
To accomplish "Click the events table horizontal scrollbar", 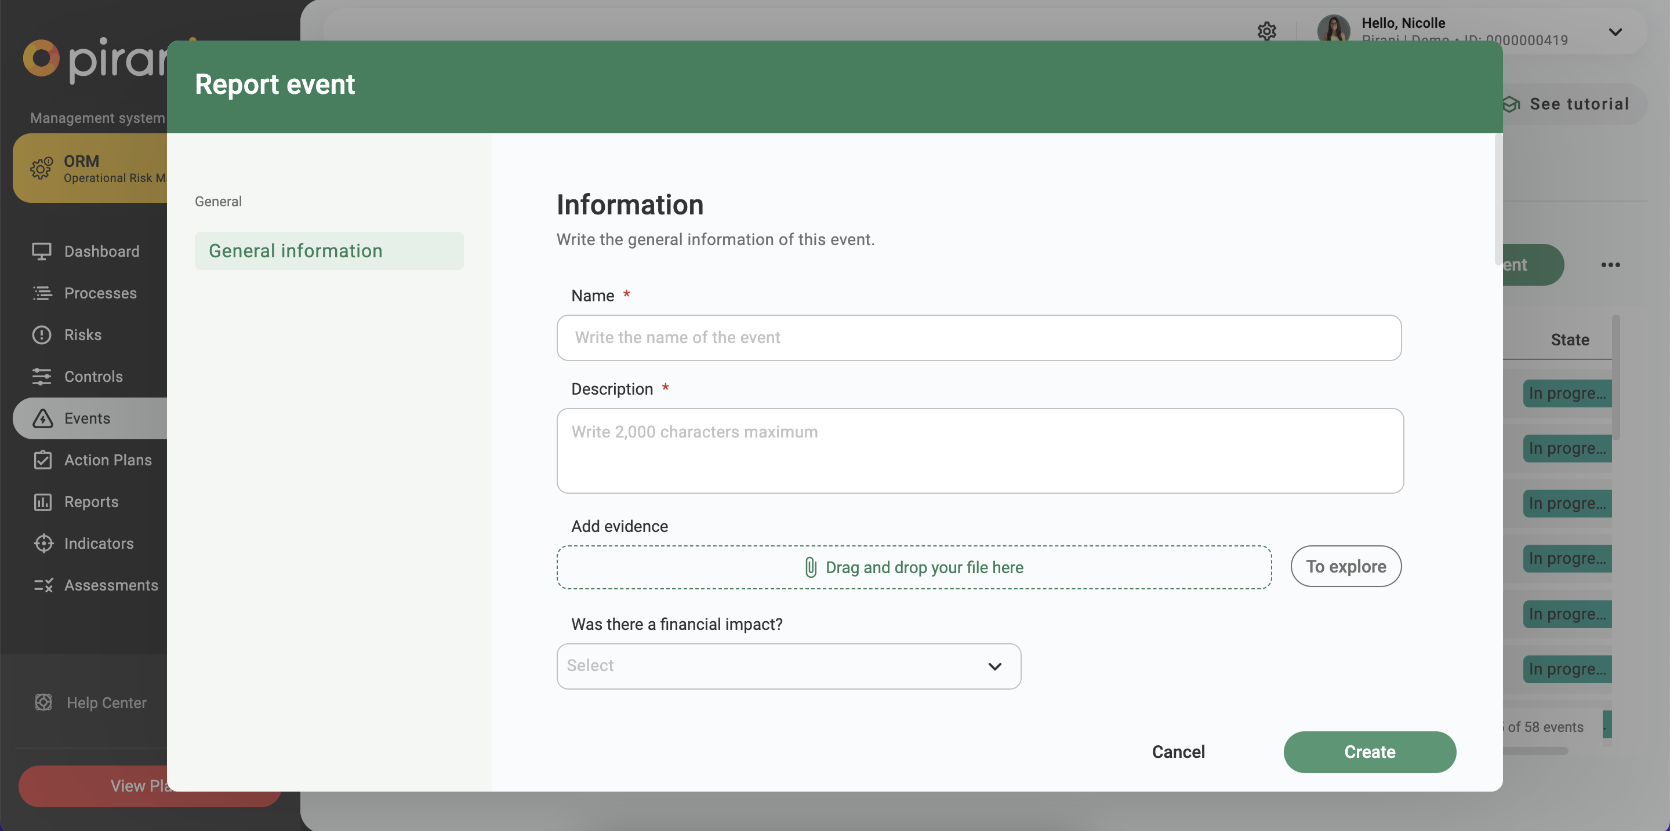I will (1535, 752).
